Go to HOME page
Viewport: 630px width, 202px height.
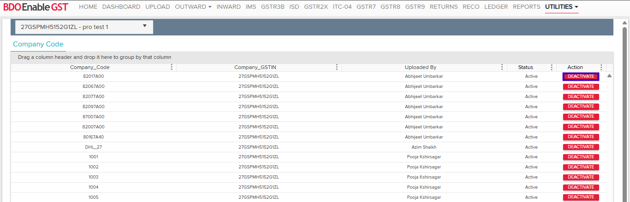click(88, 7)
